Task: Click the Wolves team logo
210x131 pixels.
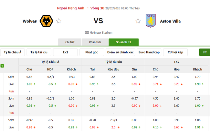Action: (x=46, y=21)
